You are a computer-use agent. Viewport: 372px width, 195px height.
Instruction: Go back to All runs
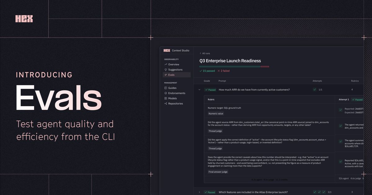205,53
